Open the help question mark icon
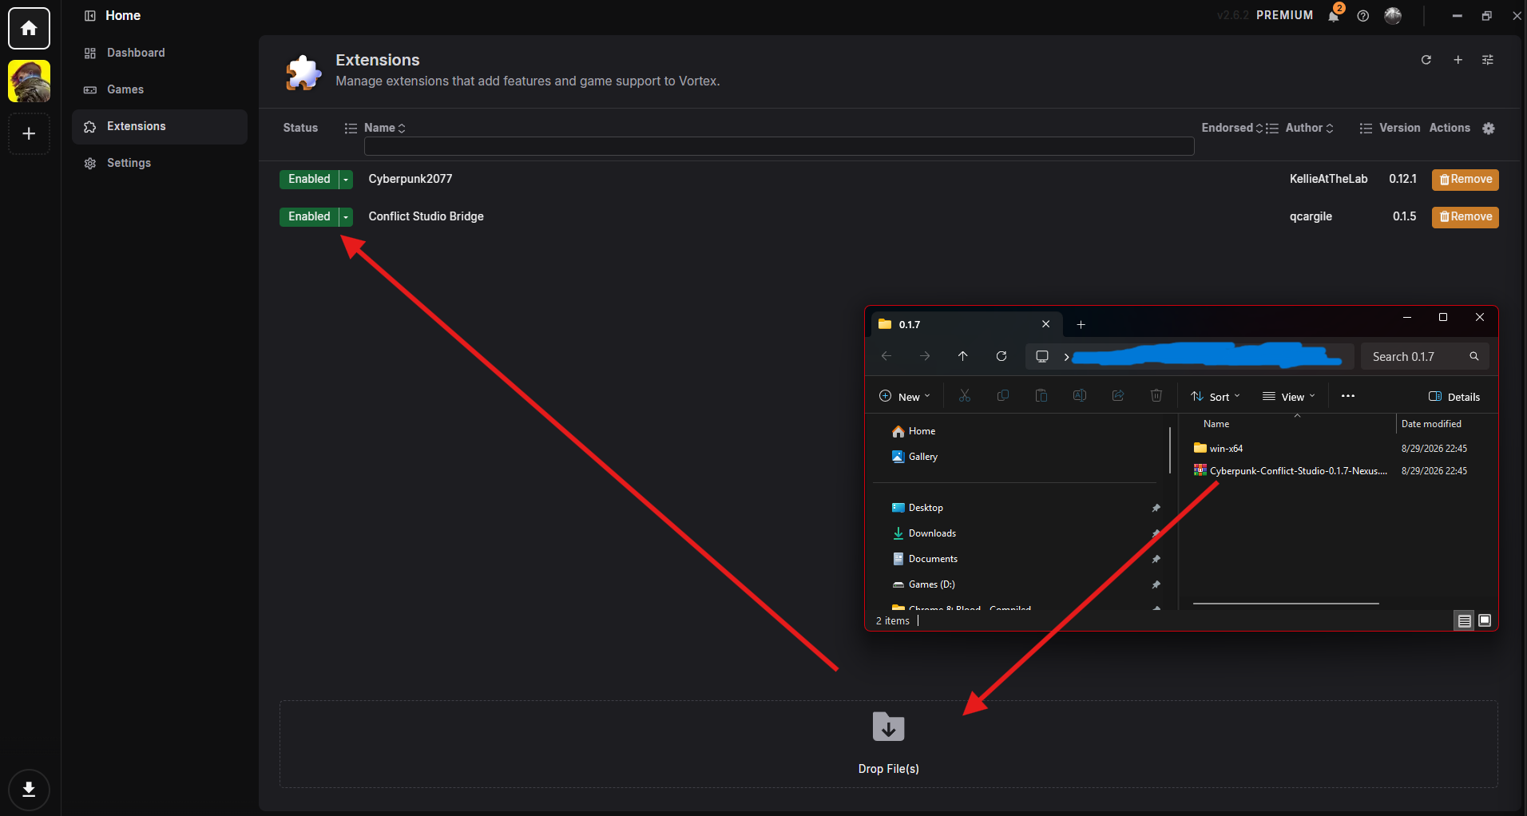 pyautogui.click(x=1363, y=16)
